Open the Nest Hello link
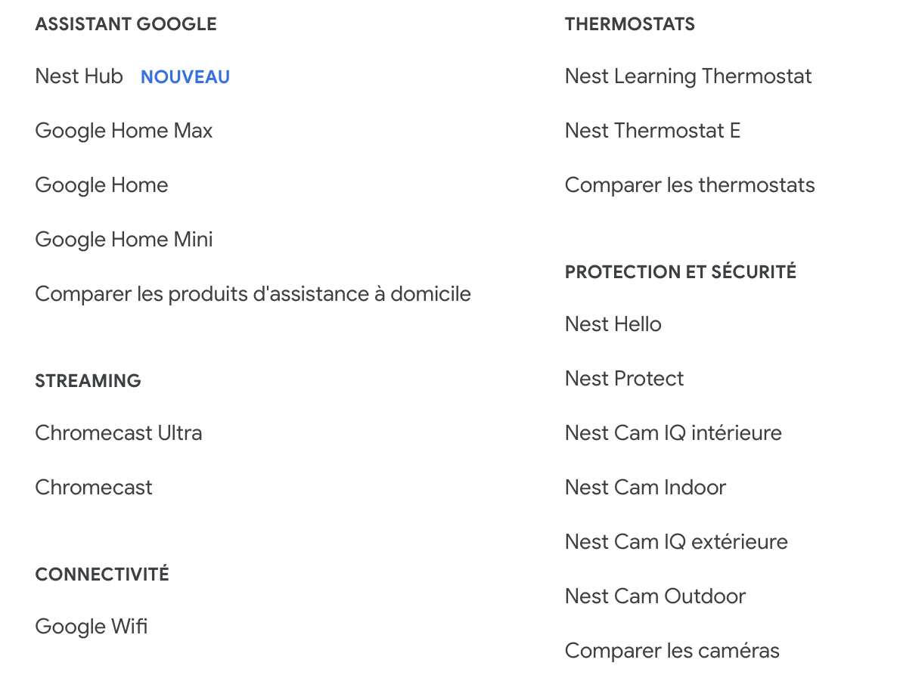Viewport: 900px width, 700px height. (x=613, y=324)
